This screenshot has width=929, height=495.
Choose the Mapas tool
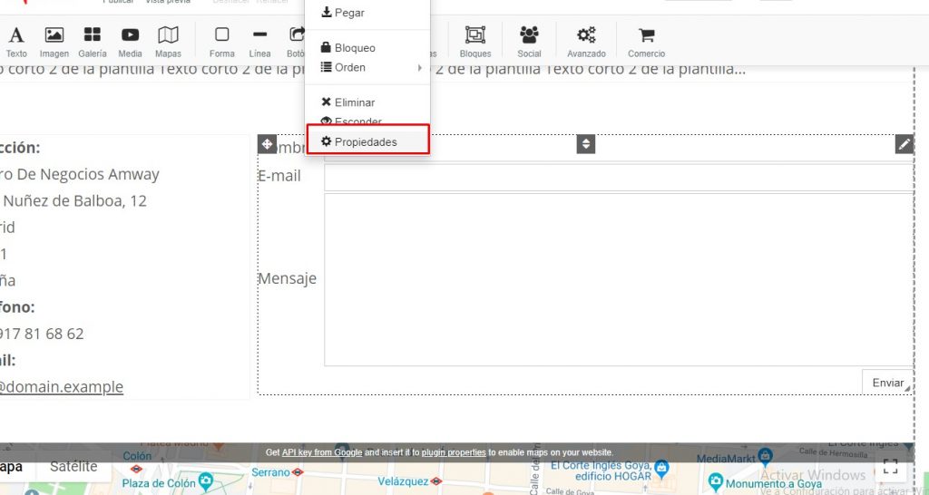[168, 41]
